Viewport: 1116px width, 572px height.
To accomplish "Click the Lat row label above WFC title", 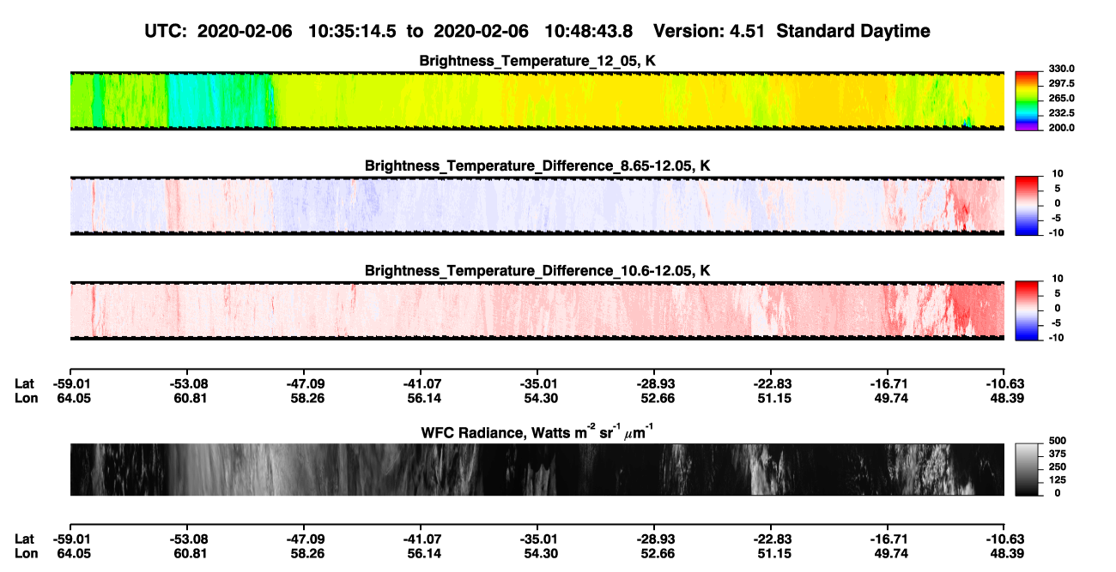I will [25, 383].
